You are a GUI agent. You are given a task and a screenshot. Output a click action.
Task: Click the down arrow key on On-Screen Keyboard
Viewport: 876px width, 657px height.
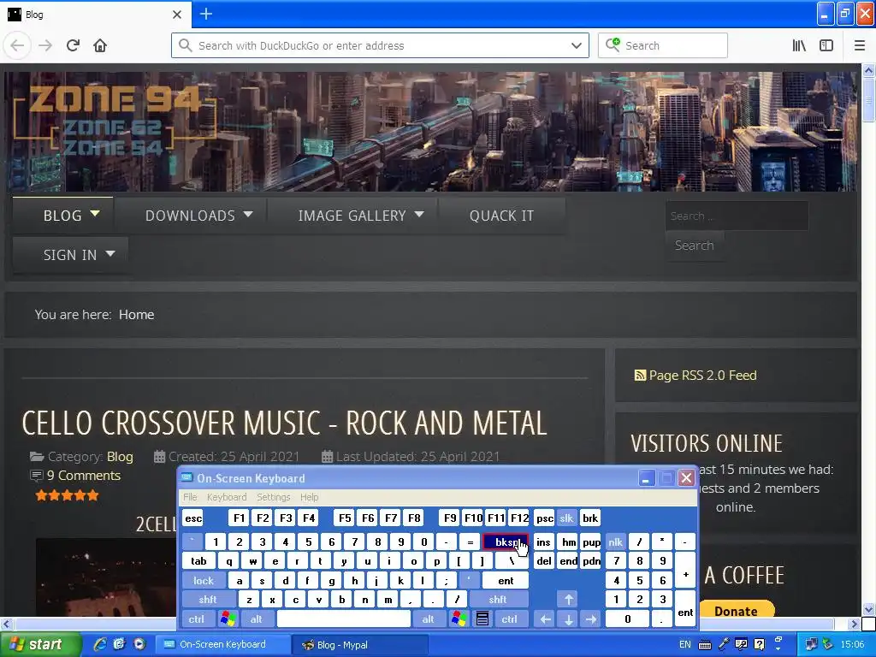pyautogui.click(x=568, y=619)
